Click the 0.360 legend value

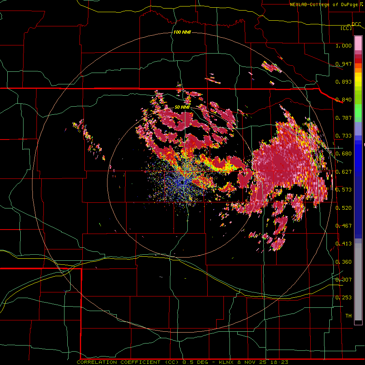344,262
